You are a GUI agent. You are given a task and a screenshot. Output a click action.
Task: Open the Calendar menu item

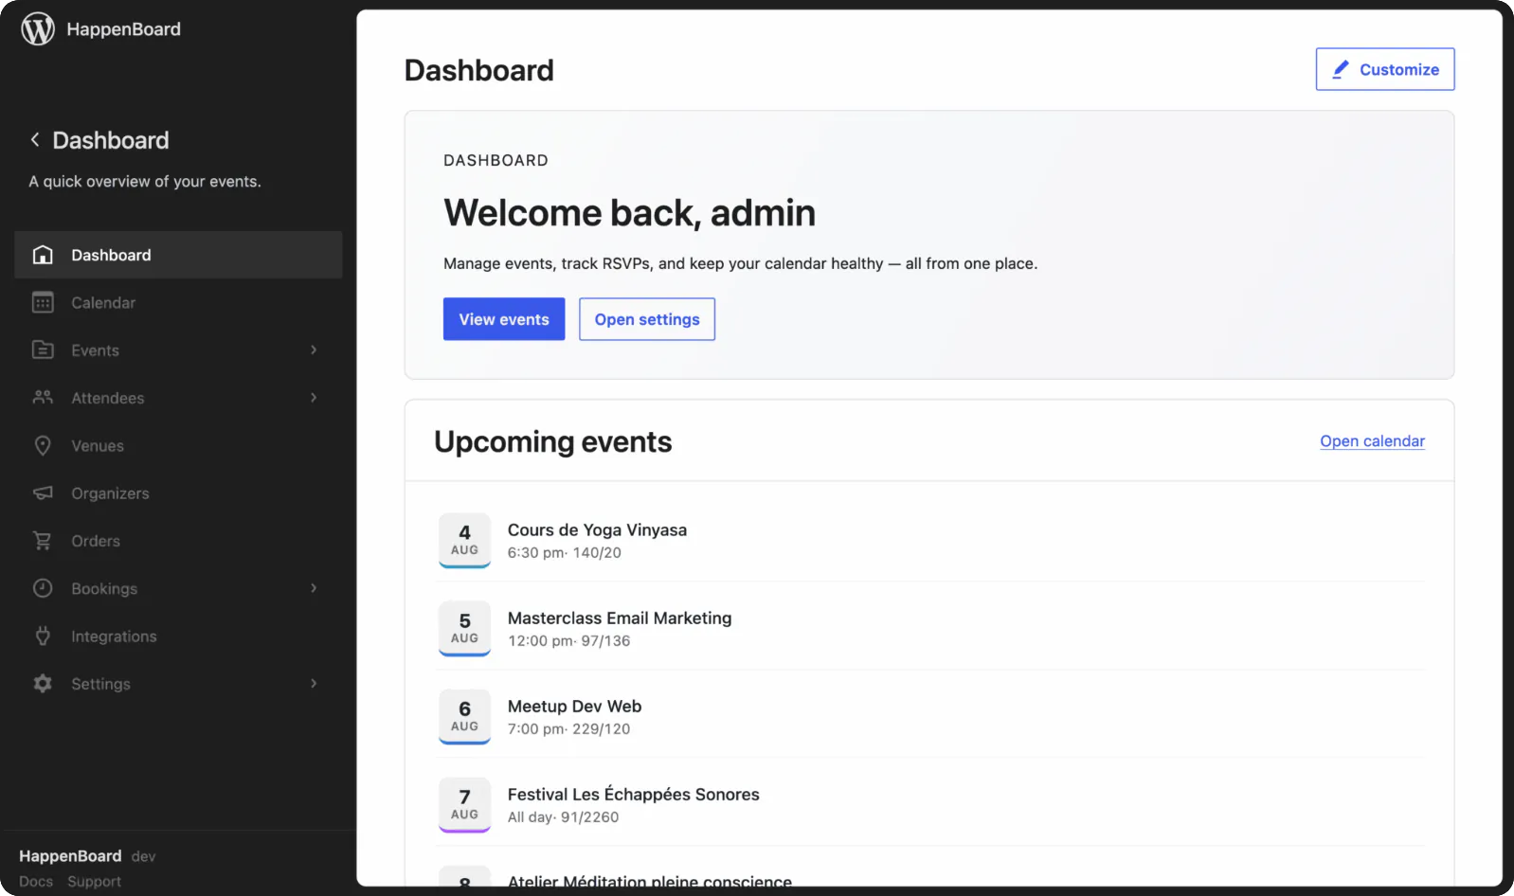tap(178, 303)
